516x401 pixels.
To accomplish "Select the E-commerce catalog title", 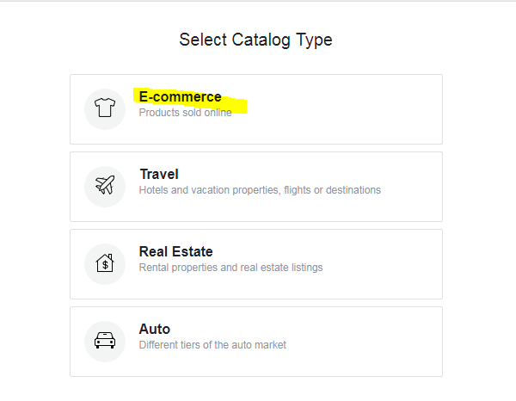I will click(x=180, y=96).
